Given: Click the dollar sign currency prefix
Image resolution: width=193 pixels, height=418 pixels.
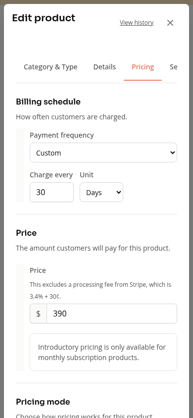Looking at the screenshot, I should (38, 313).
